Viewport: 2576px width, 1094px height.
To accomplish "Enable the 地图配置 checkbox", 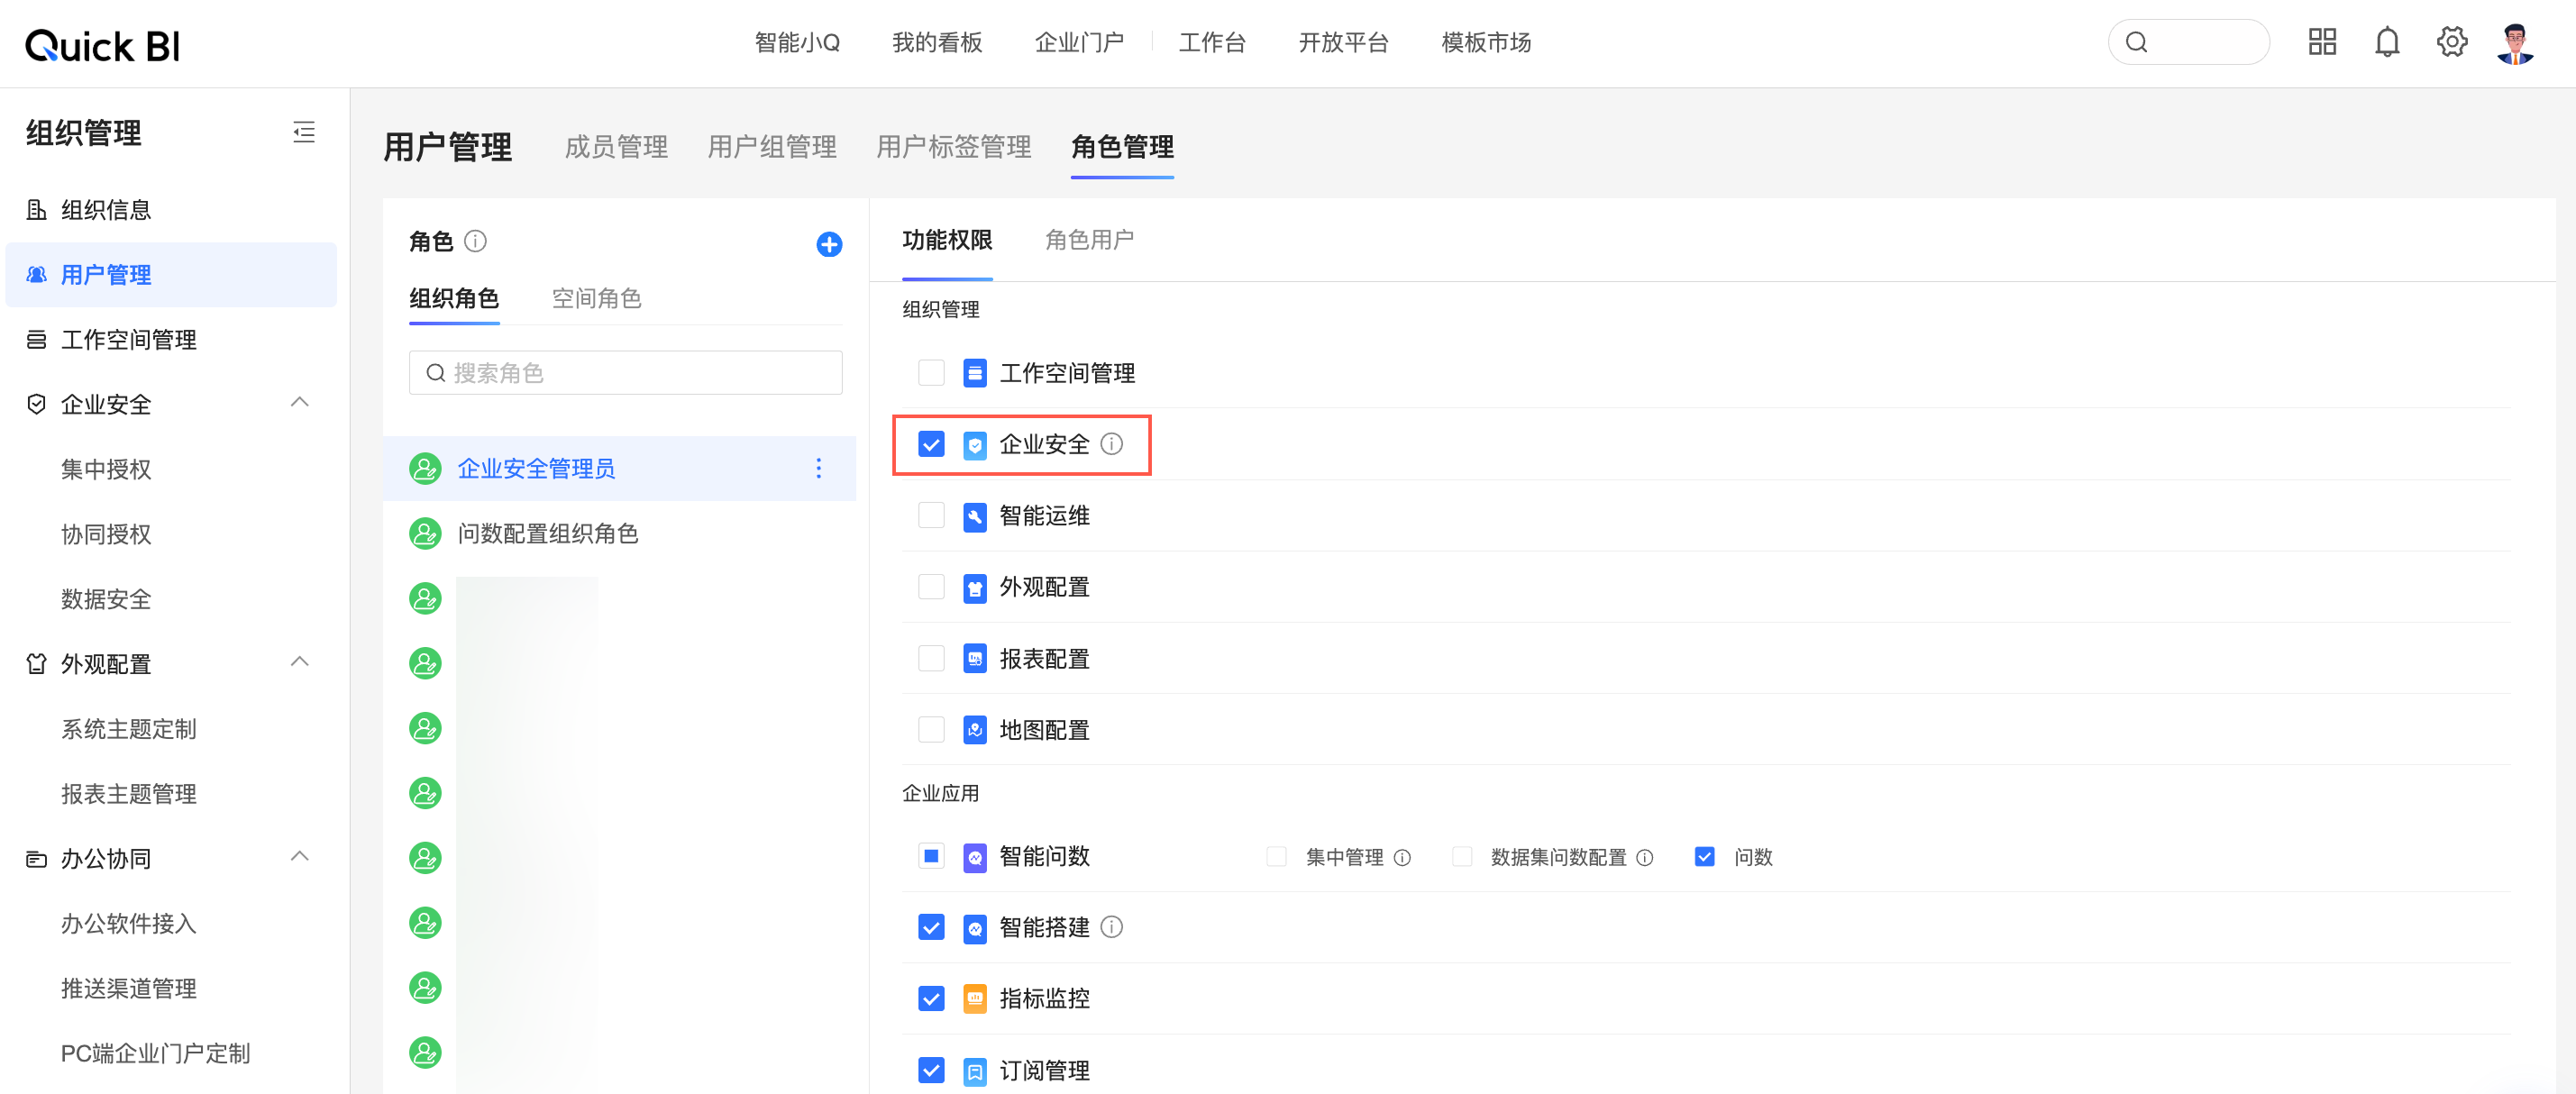I will [931, 729].
